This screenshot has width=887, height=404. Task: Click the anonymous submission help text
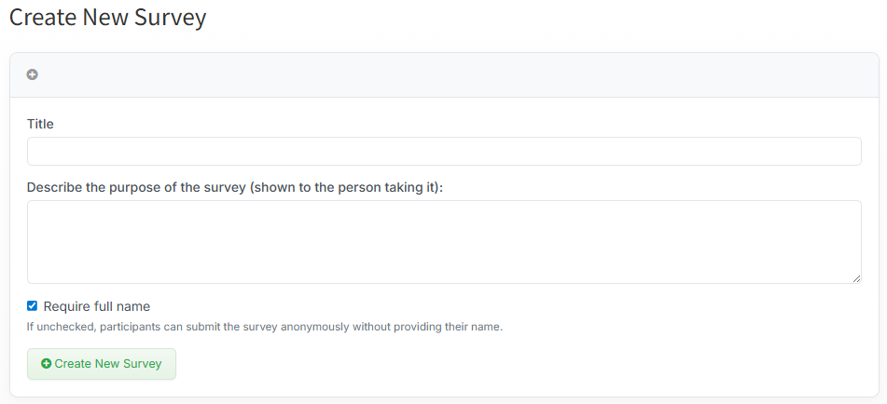pyautogui.click(x=265, y=327)
